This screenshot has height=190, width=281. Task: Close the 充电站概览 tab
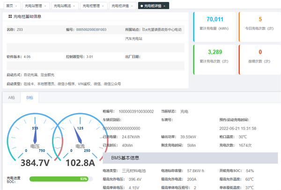tap(74, 6)
